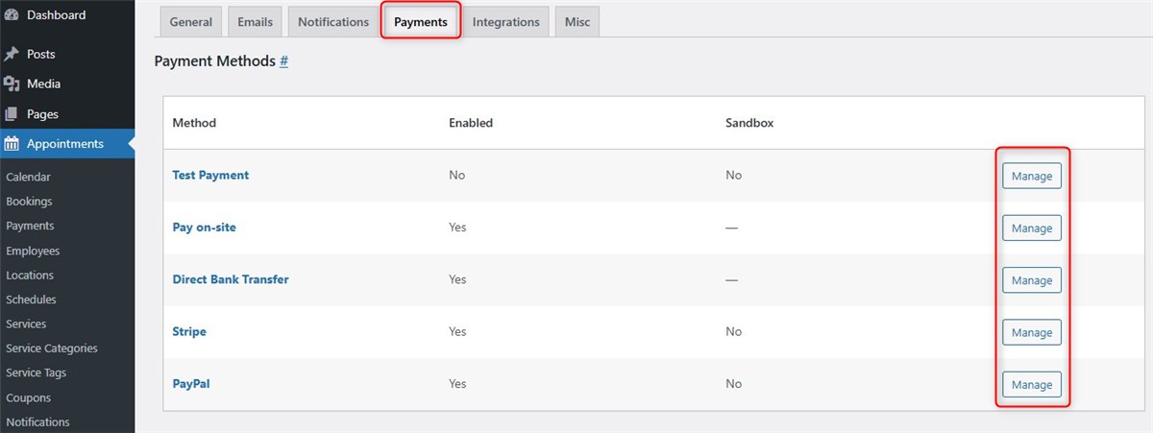Click the Appointments calendar icon
Viewport: 1153px width, 433px height.
coord(12,144)
